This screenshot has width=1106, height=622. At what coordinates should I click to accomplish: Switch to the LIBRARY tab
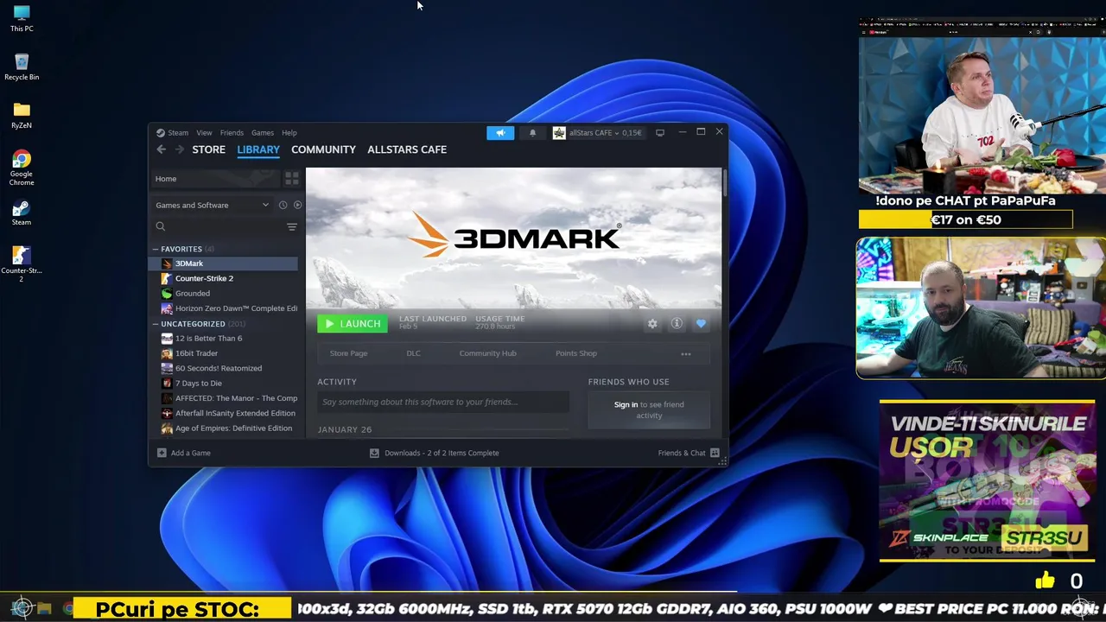click(x=258, y=149)
